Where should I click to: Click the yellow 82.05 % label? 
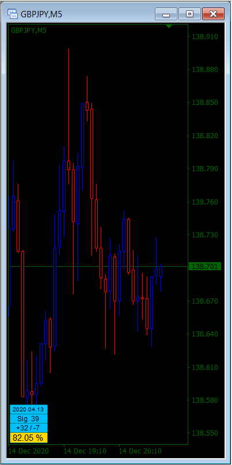(x=29, y=437)
